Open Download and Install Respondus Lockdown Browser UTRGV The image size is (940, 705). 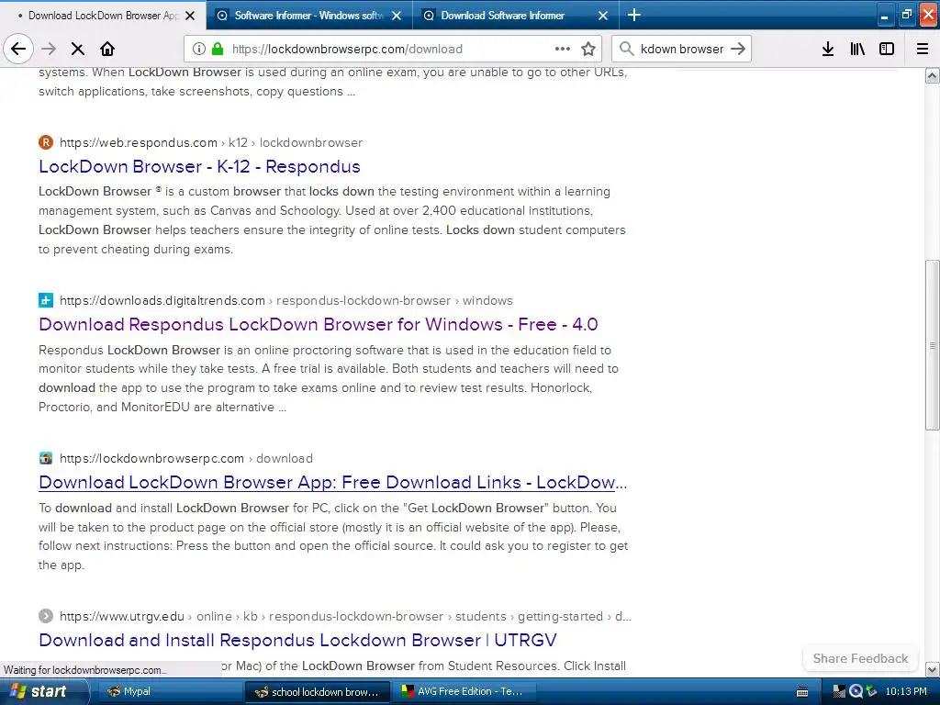(x=298, y=640)
